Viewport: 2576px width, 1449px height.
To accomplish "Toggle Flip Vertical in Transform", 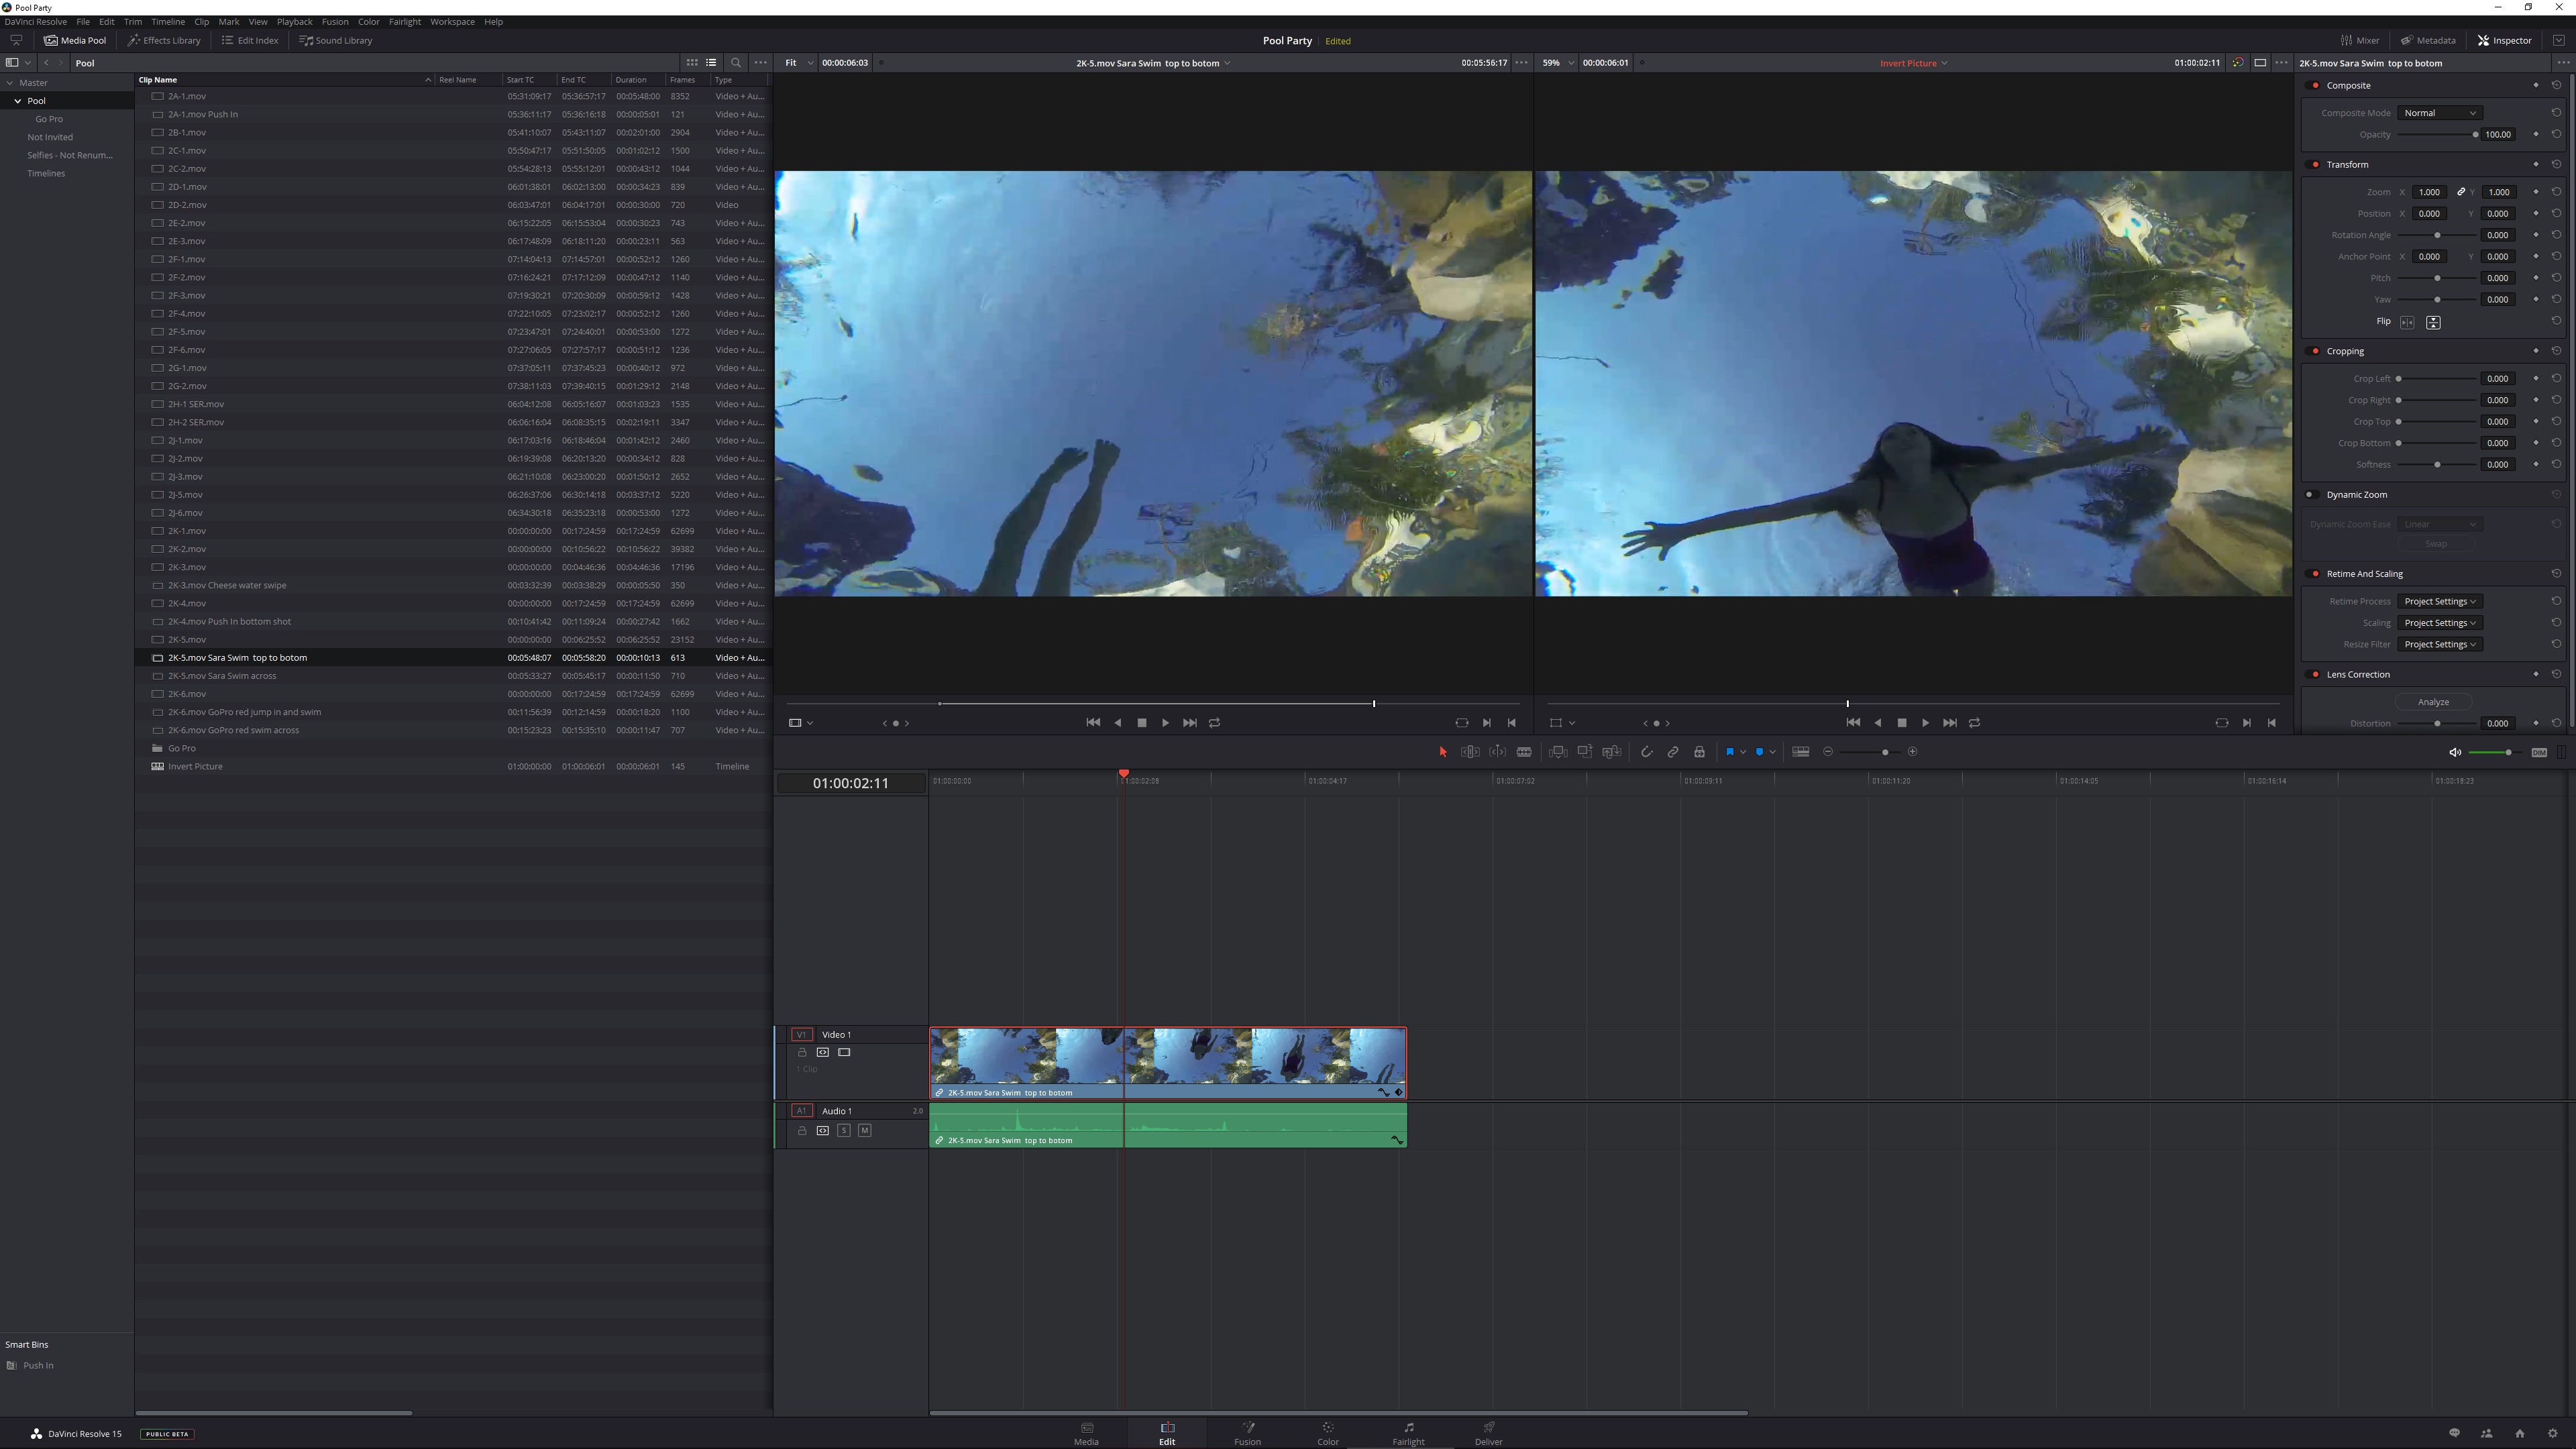I will [2433, 322].
